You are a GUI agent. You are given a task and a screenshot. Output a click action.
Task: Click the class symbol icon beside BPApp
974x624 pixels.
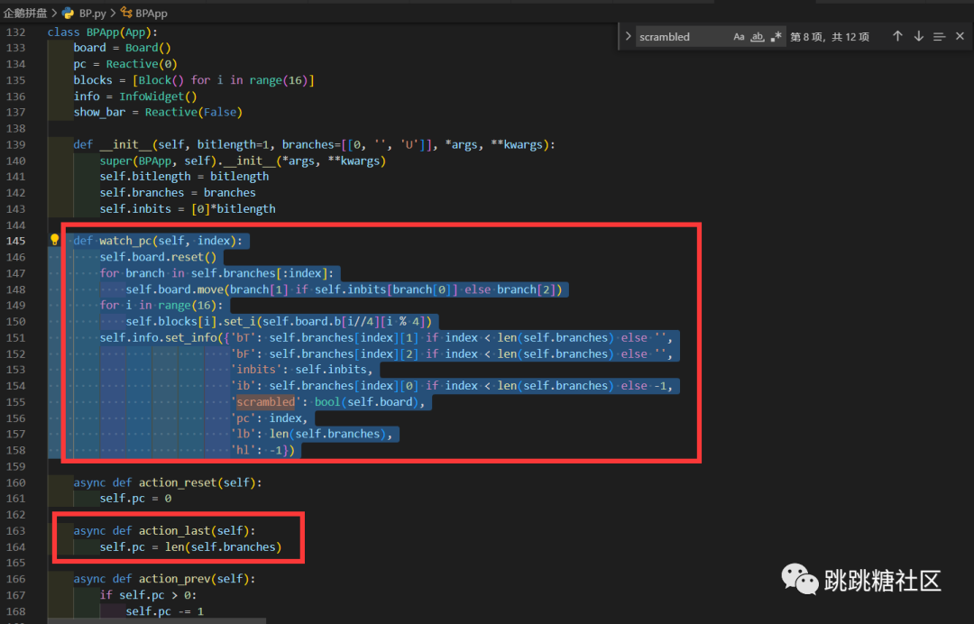click(126, 14)
